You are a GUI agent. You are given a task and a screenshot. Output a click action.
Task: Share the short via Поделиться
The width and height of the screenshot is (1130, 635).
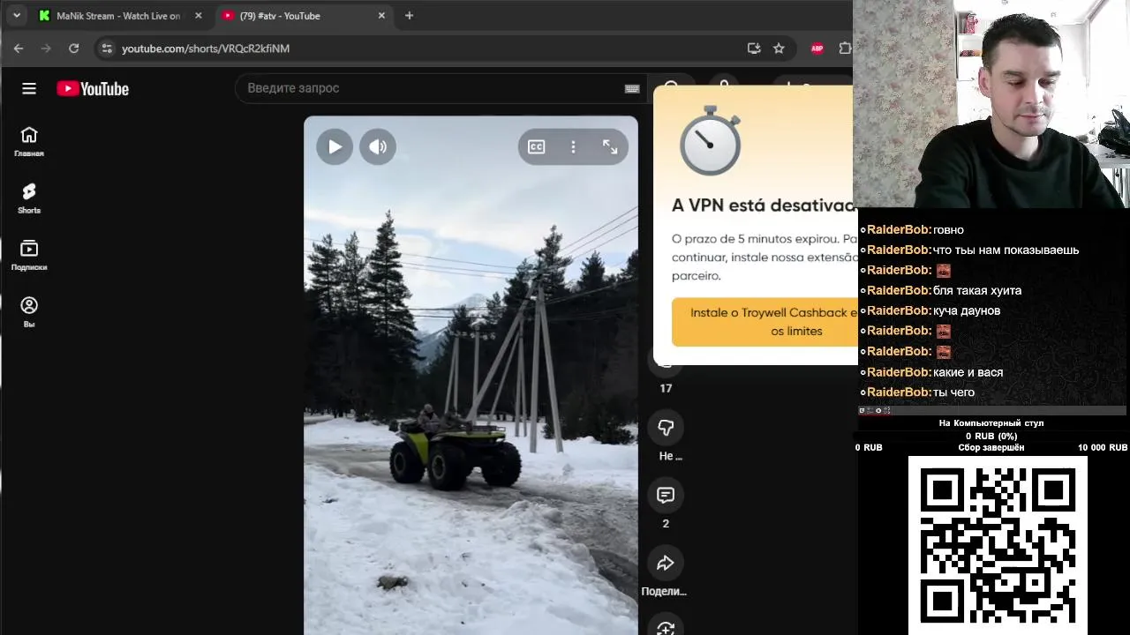click(x=666, y=563)
